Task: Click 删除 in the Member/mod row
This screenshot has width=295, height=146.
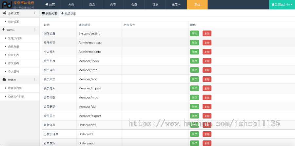Action: tap(207, 98)
